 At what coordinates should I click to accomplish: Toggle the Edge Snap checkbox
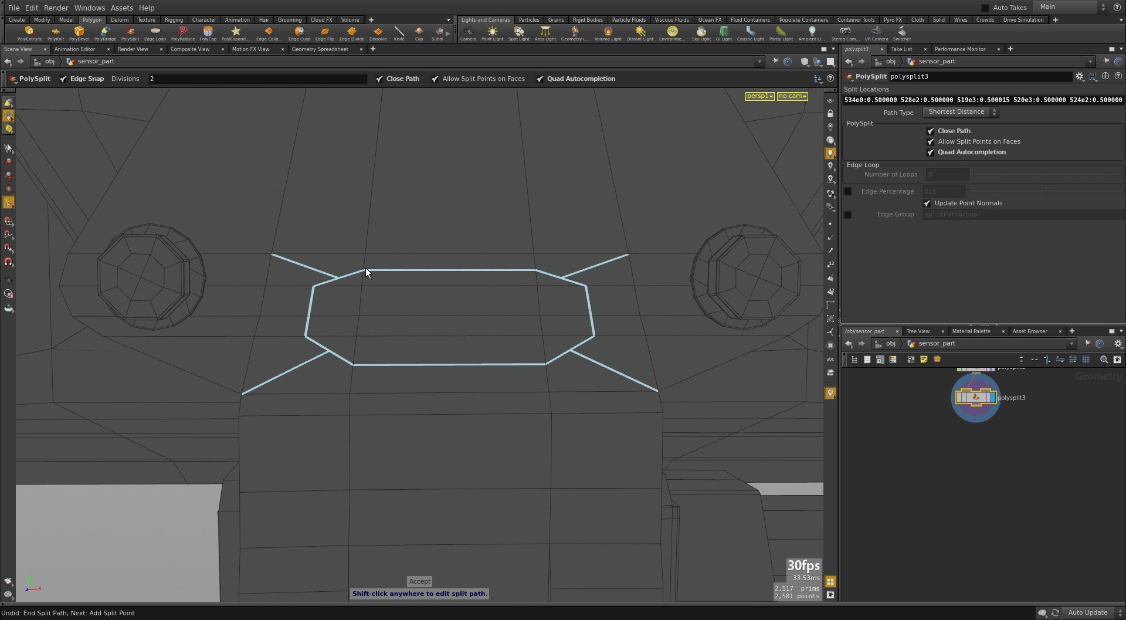(x=63, y=79)
